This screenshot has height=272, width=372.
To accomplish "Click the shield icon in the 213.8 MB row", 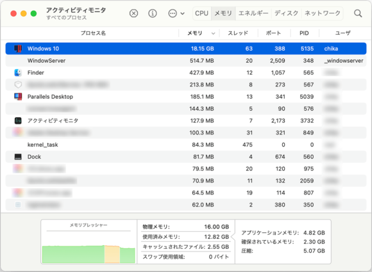I will [18, 84].
